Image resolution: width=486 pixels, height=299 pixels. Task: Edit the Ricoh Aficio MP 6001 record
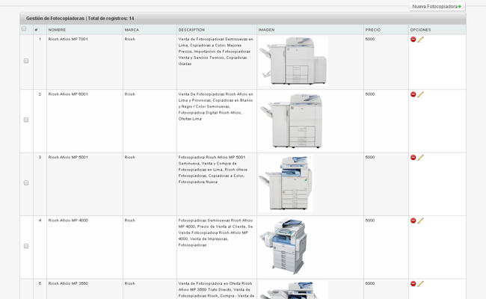[x=421, y=94]
